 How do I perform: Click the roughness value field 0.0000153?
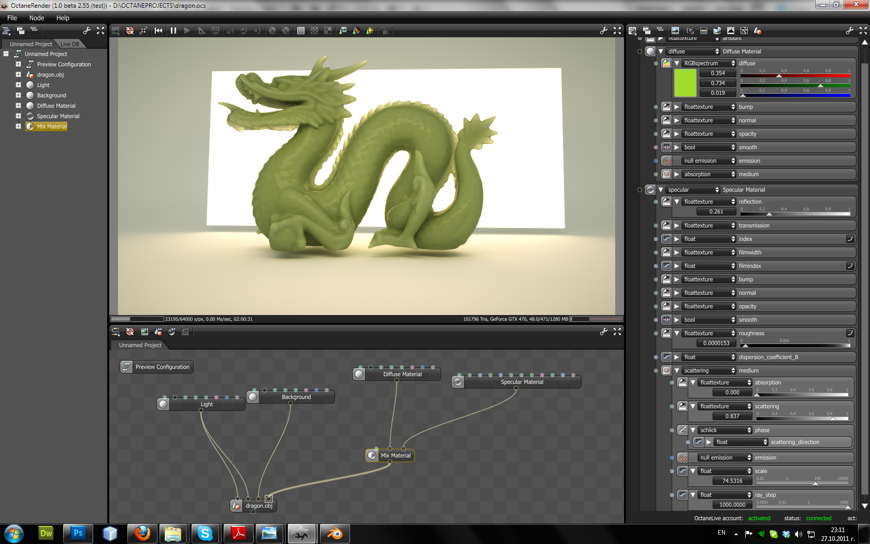tap(716, 343)
